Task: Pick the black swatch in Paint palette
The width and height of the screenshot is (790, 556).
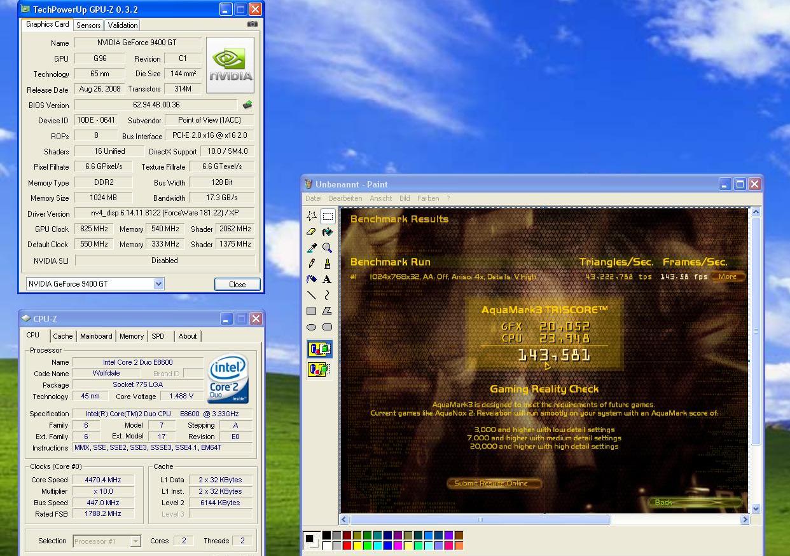Action: click(x=326, y=536)
